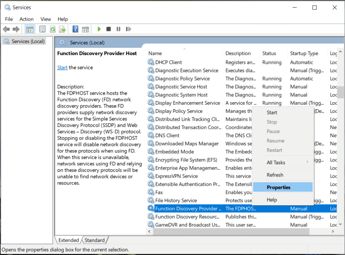Click the Pause service toolbar icon
The height and width of the screenshot is (255, 345).
pyautogui.click(x=118, y=29)
